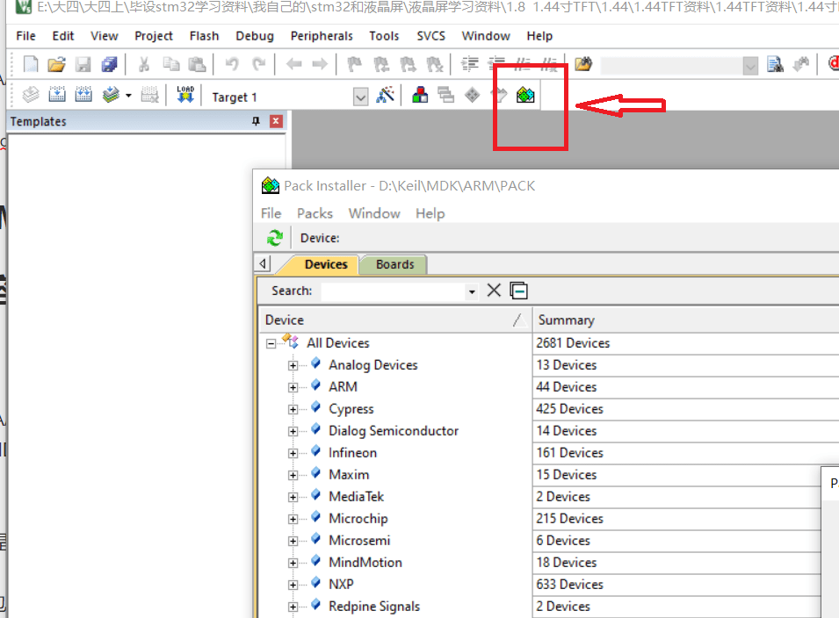Click Summary column header
The width and height of the screenshot is (839, 618).
pyautogui.click(x=566, y=320)
